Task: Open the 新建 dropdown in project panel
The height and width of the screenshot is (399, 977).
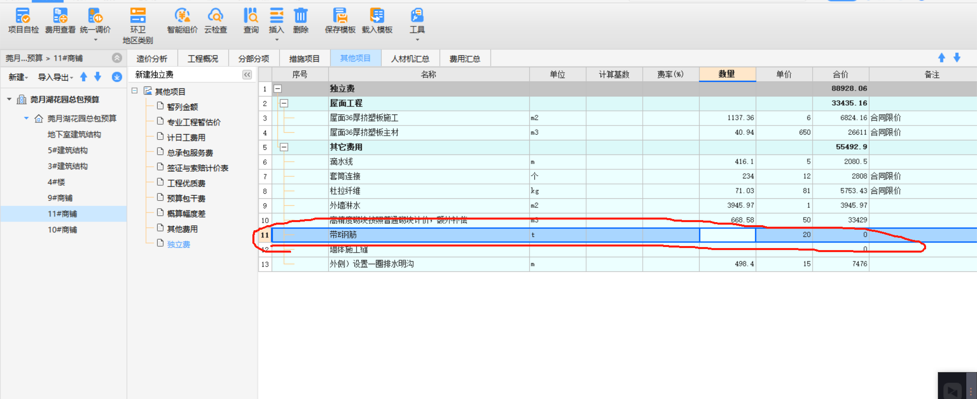Action: click(x=18, y=77)
